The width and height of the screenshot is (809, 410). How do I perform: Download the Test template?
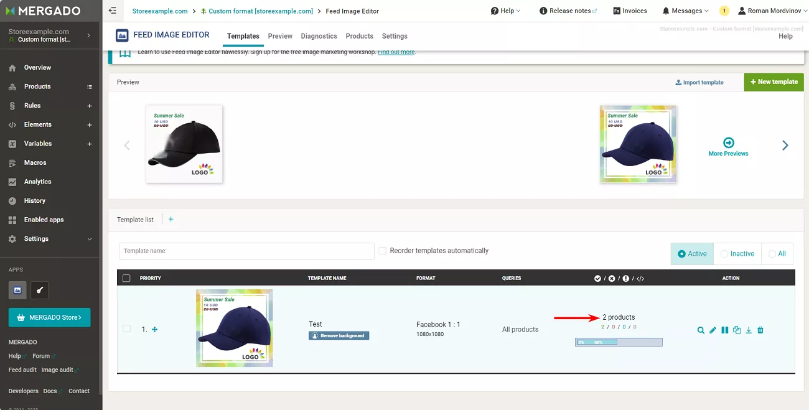749,330
